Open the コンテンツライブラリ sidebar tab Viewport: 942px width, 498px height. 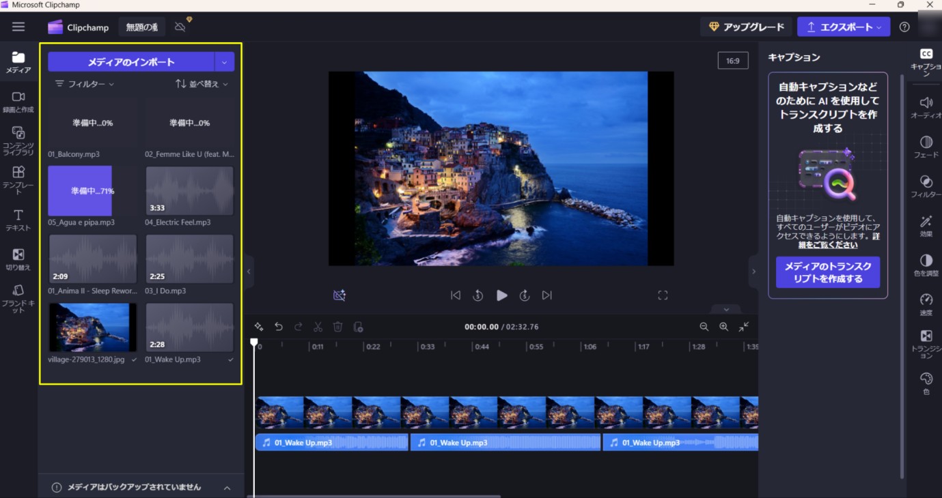[18, 141]
